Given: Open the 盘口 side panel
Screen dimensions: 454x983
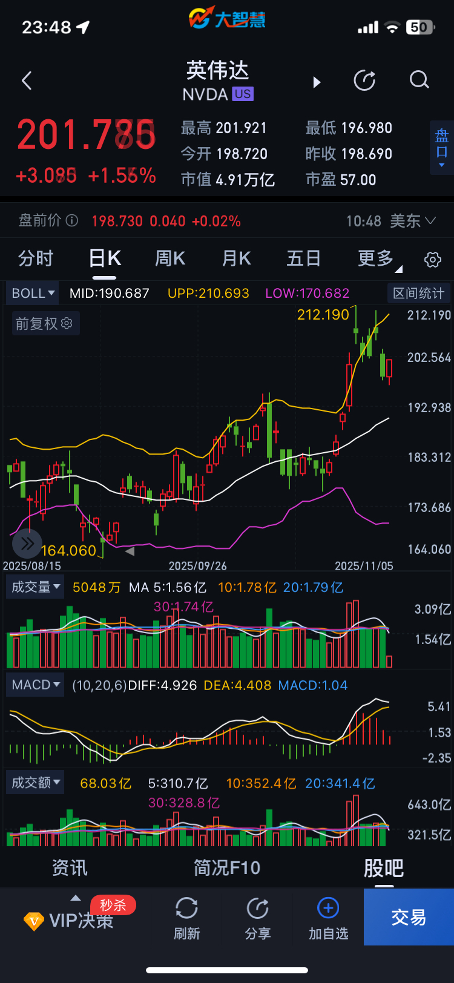Looking at the screenshot, I should pyautogui.click(x=441, y=147).
